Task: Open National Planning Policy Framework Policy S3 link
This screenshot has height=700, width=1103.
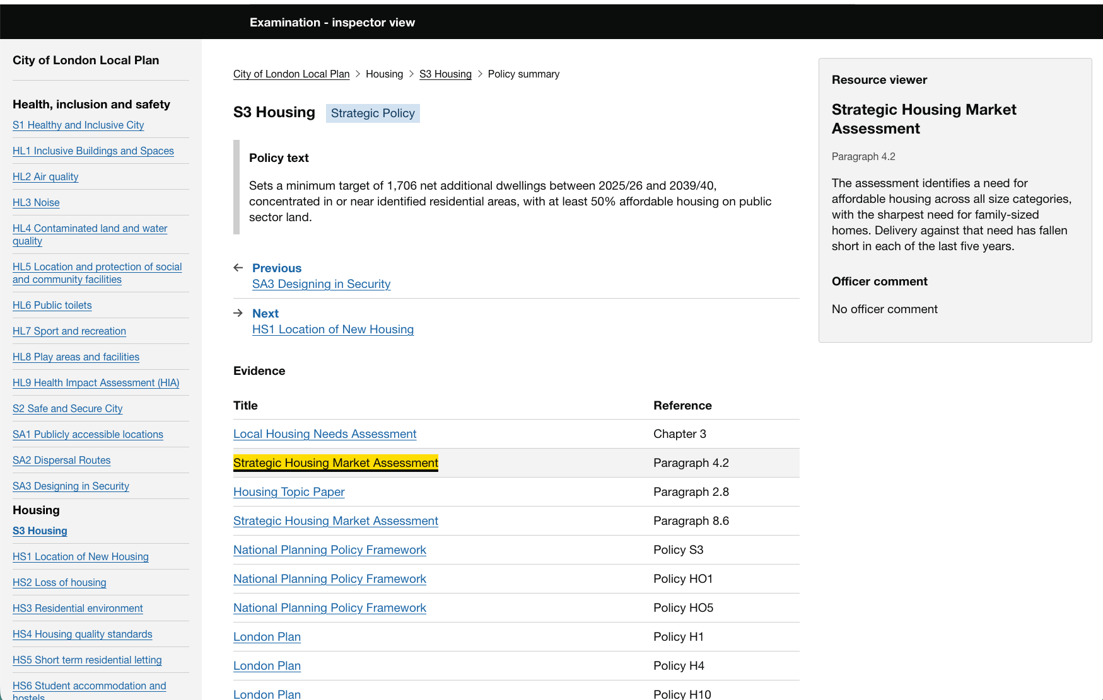Action: pos(330,550)
